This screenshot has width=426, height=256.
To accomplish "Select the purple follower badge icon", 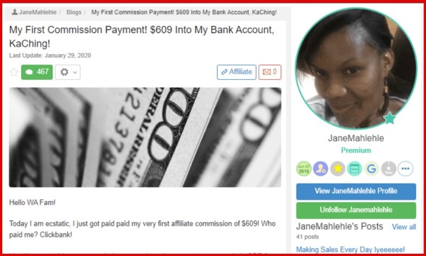I will pyautogui.click(x=320, y=168).
